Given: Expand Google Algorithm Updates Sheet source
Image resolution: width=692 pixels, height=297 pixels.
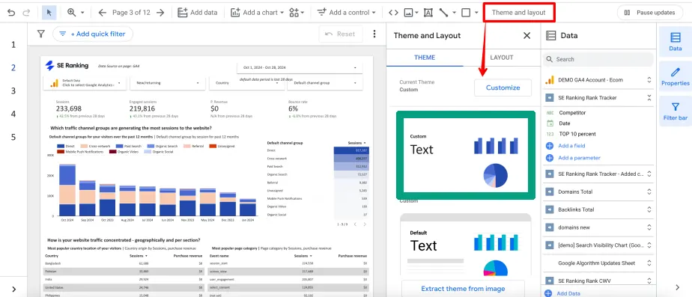Looking at the screenshot, I should point(649,263).
